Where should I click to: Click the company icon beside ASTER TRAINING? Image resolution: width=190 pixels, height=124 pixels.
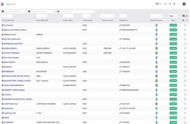2,53
